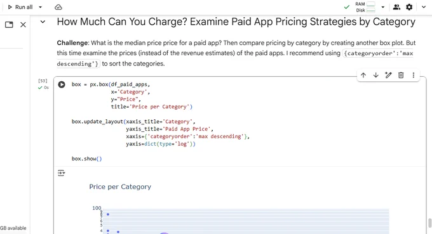Click the sidebar open-in-tab panel icon
The height and width of the screenshot is (234, 432).
[x=9, y=25]
